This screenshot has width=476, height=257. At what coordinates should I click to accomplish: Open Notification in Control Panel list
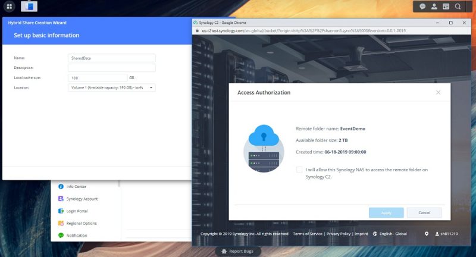tap(73, 235)
